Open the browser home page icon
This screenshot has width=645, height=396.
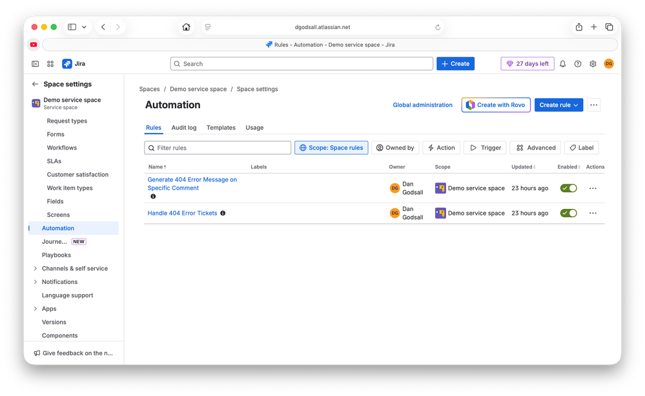point(187,27)
